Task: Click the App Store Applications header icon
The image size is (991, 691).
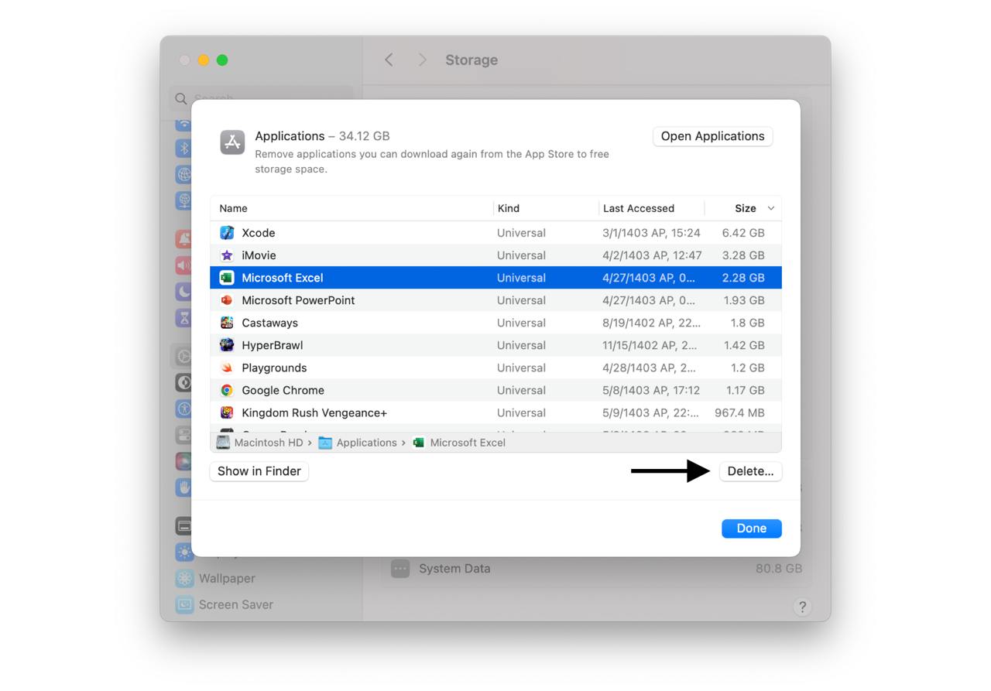Action: point(232,142)
